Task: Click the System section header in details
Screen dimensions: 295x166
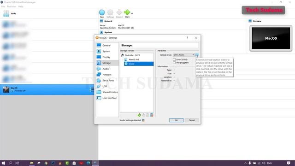Action: tap(108, 32)
